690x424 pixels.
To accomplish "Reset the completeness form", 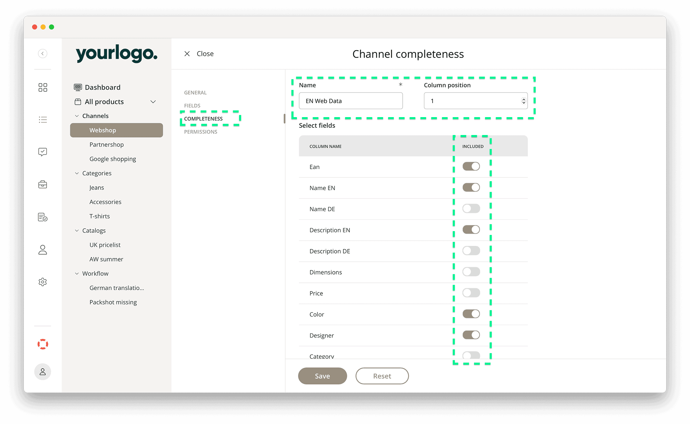I will [x=382, y=376].
